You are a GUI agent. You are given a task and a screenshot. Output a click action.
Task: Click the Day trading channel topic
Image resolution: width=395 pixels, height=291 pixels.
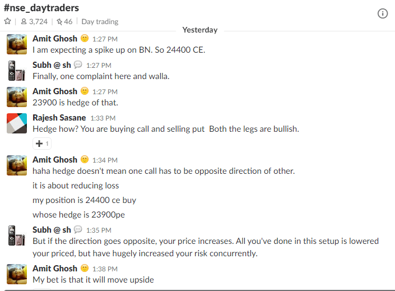pyautogui.click(x=100, y=22)
